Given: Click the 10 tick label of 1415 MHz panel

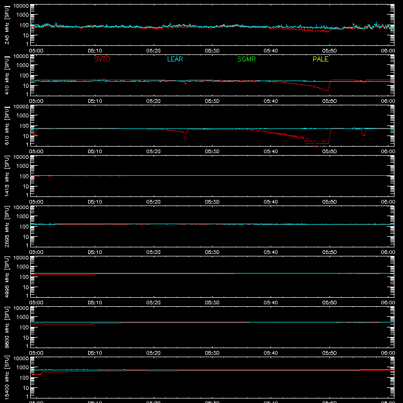Looking at the screenshot, I should point(26,186).
